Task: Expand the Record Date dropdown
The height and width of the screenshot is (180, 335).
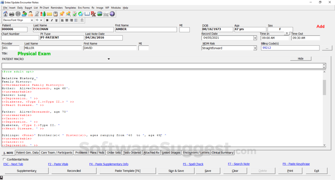Action: point(255,38)
